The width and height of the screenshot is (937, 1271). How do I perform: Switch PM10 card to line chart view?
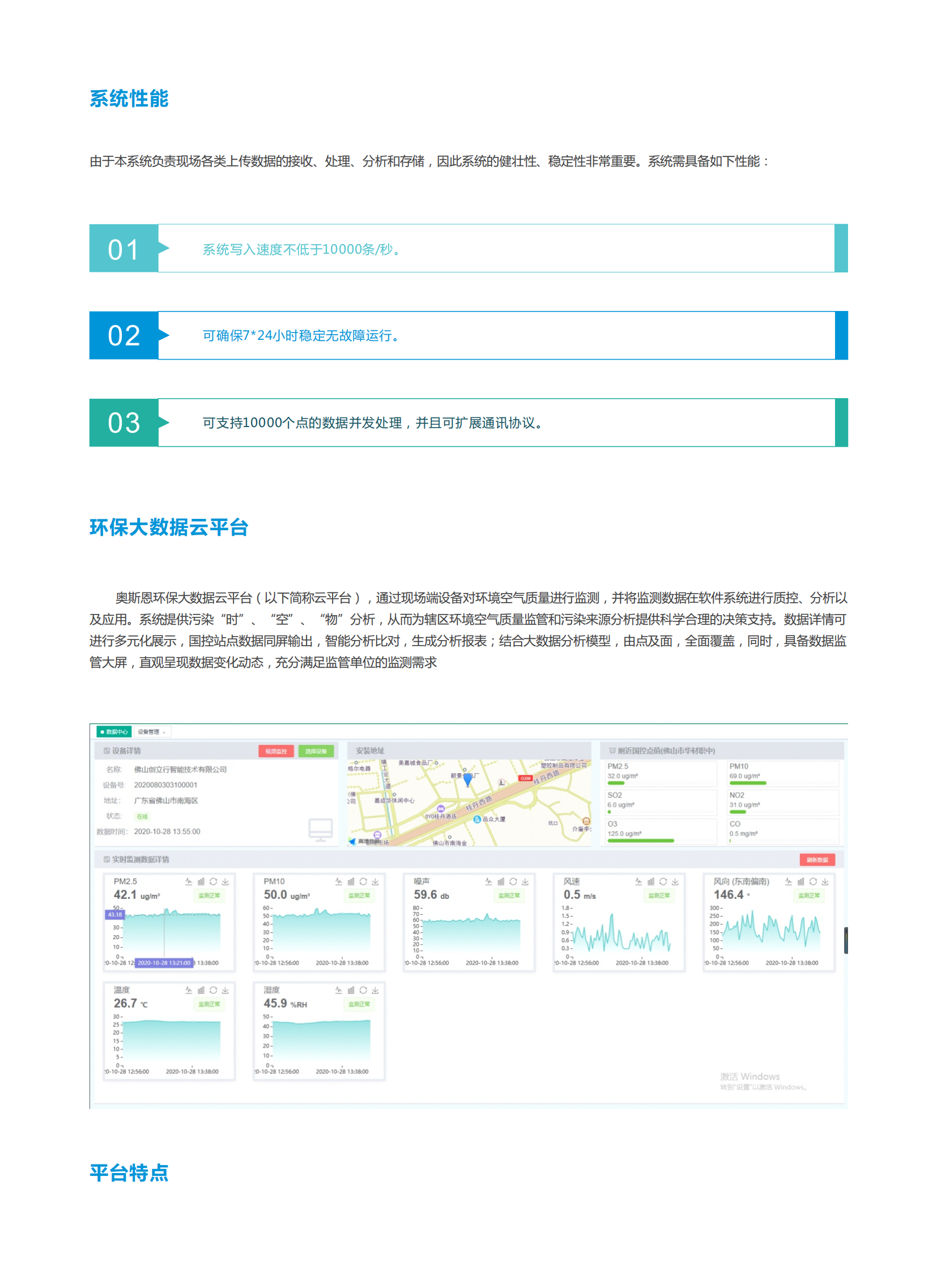click(x=339, y=881)
